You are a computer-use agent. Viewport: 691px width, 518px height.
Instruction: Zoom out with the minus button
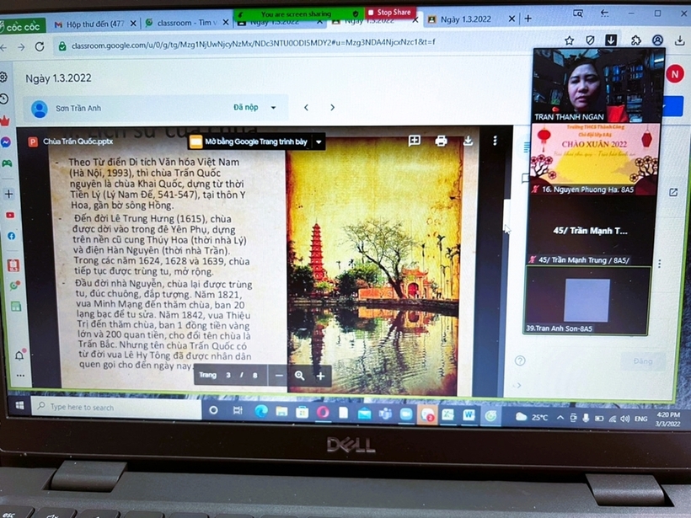point(280,376)
